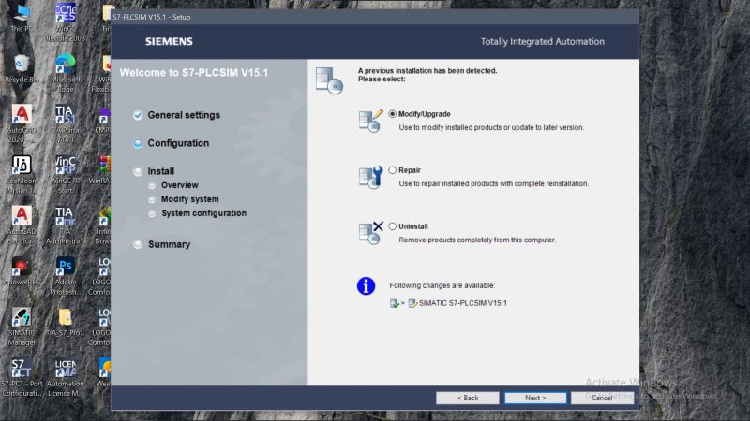Image resolution: width=750 pixels, height=421 pixels.
Task: Open TIA_S7_Pro folder on desktop
Action: click(x=66, y=322)
